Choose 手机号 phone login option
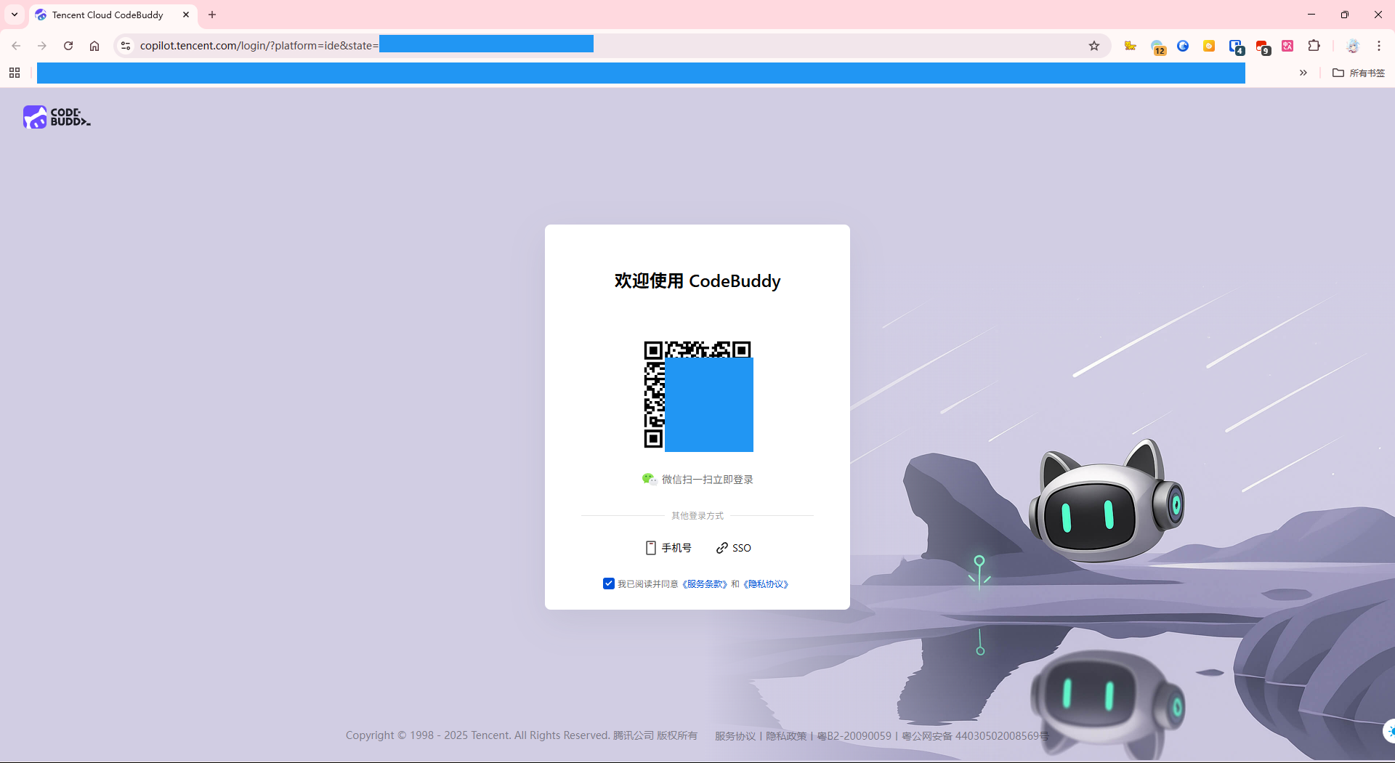Viewport: 1395px width, 763px height. [668, 548]
